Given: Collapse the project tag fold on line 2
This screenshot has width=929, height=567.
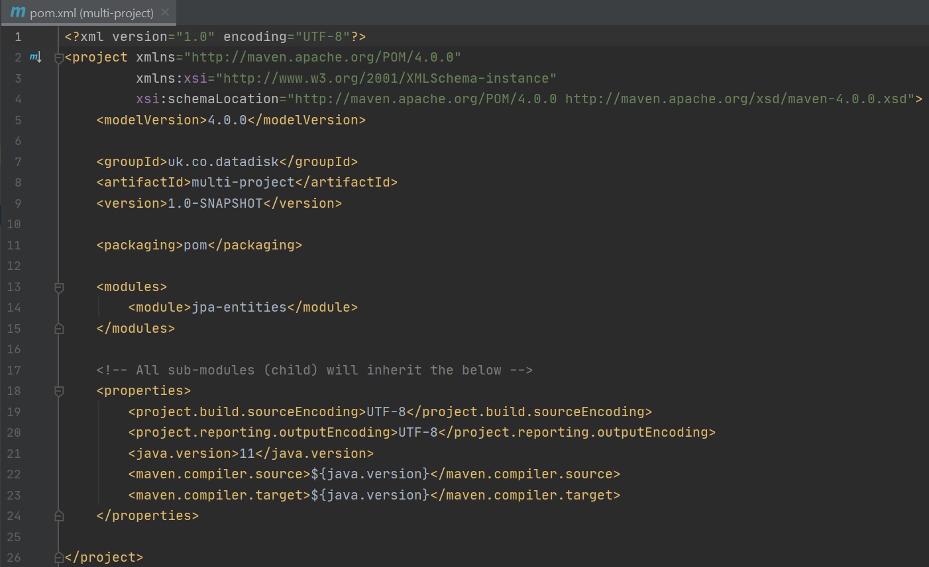Looking at the screenshot, I should [x=59, y=58].
